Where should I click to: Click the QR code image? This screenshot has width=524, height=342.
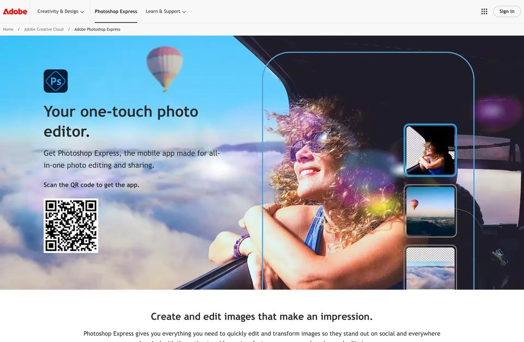(x=71, y=226)
